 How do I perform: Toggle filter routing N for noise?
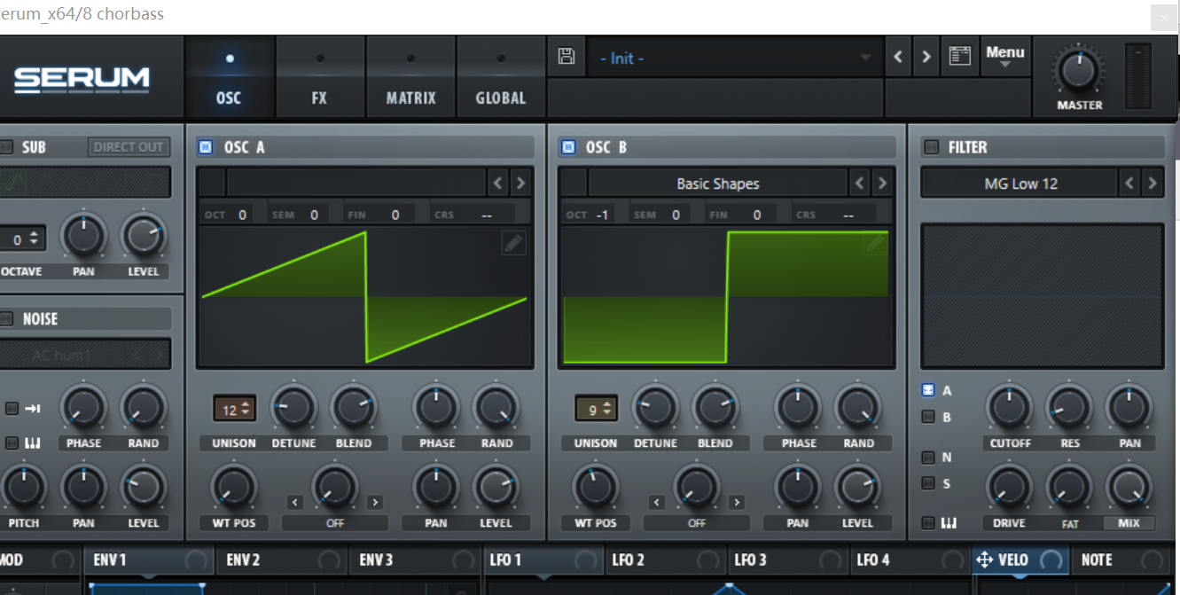tap(928, 458)
